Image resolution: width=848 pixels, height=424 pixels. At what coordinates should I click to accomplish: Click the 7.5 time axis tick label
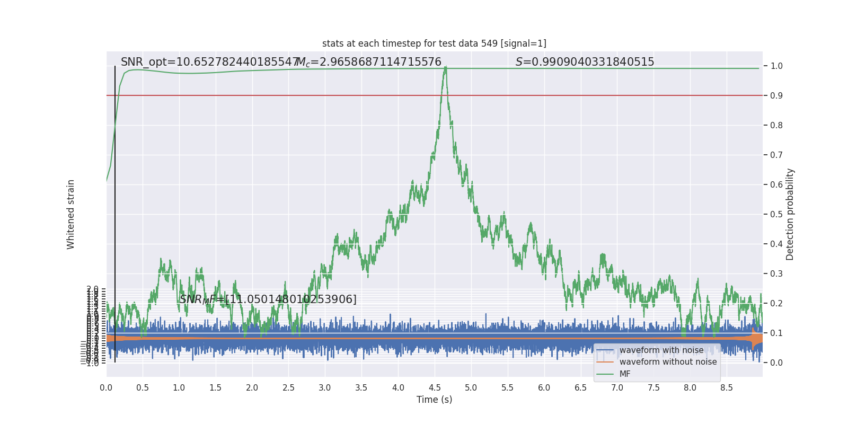(654, 388)
